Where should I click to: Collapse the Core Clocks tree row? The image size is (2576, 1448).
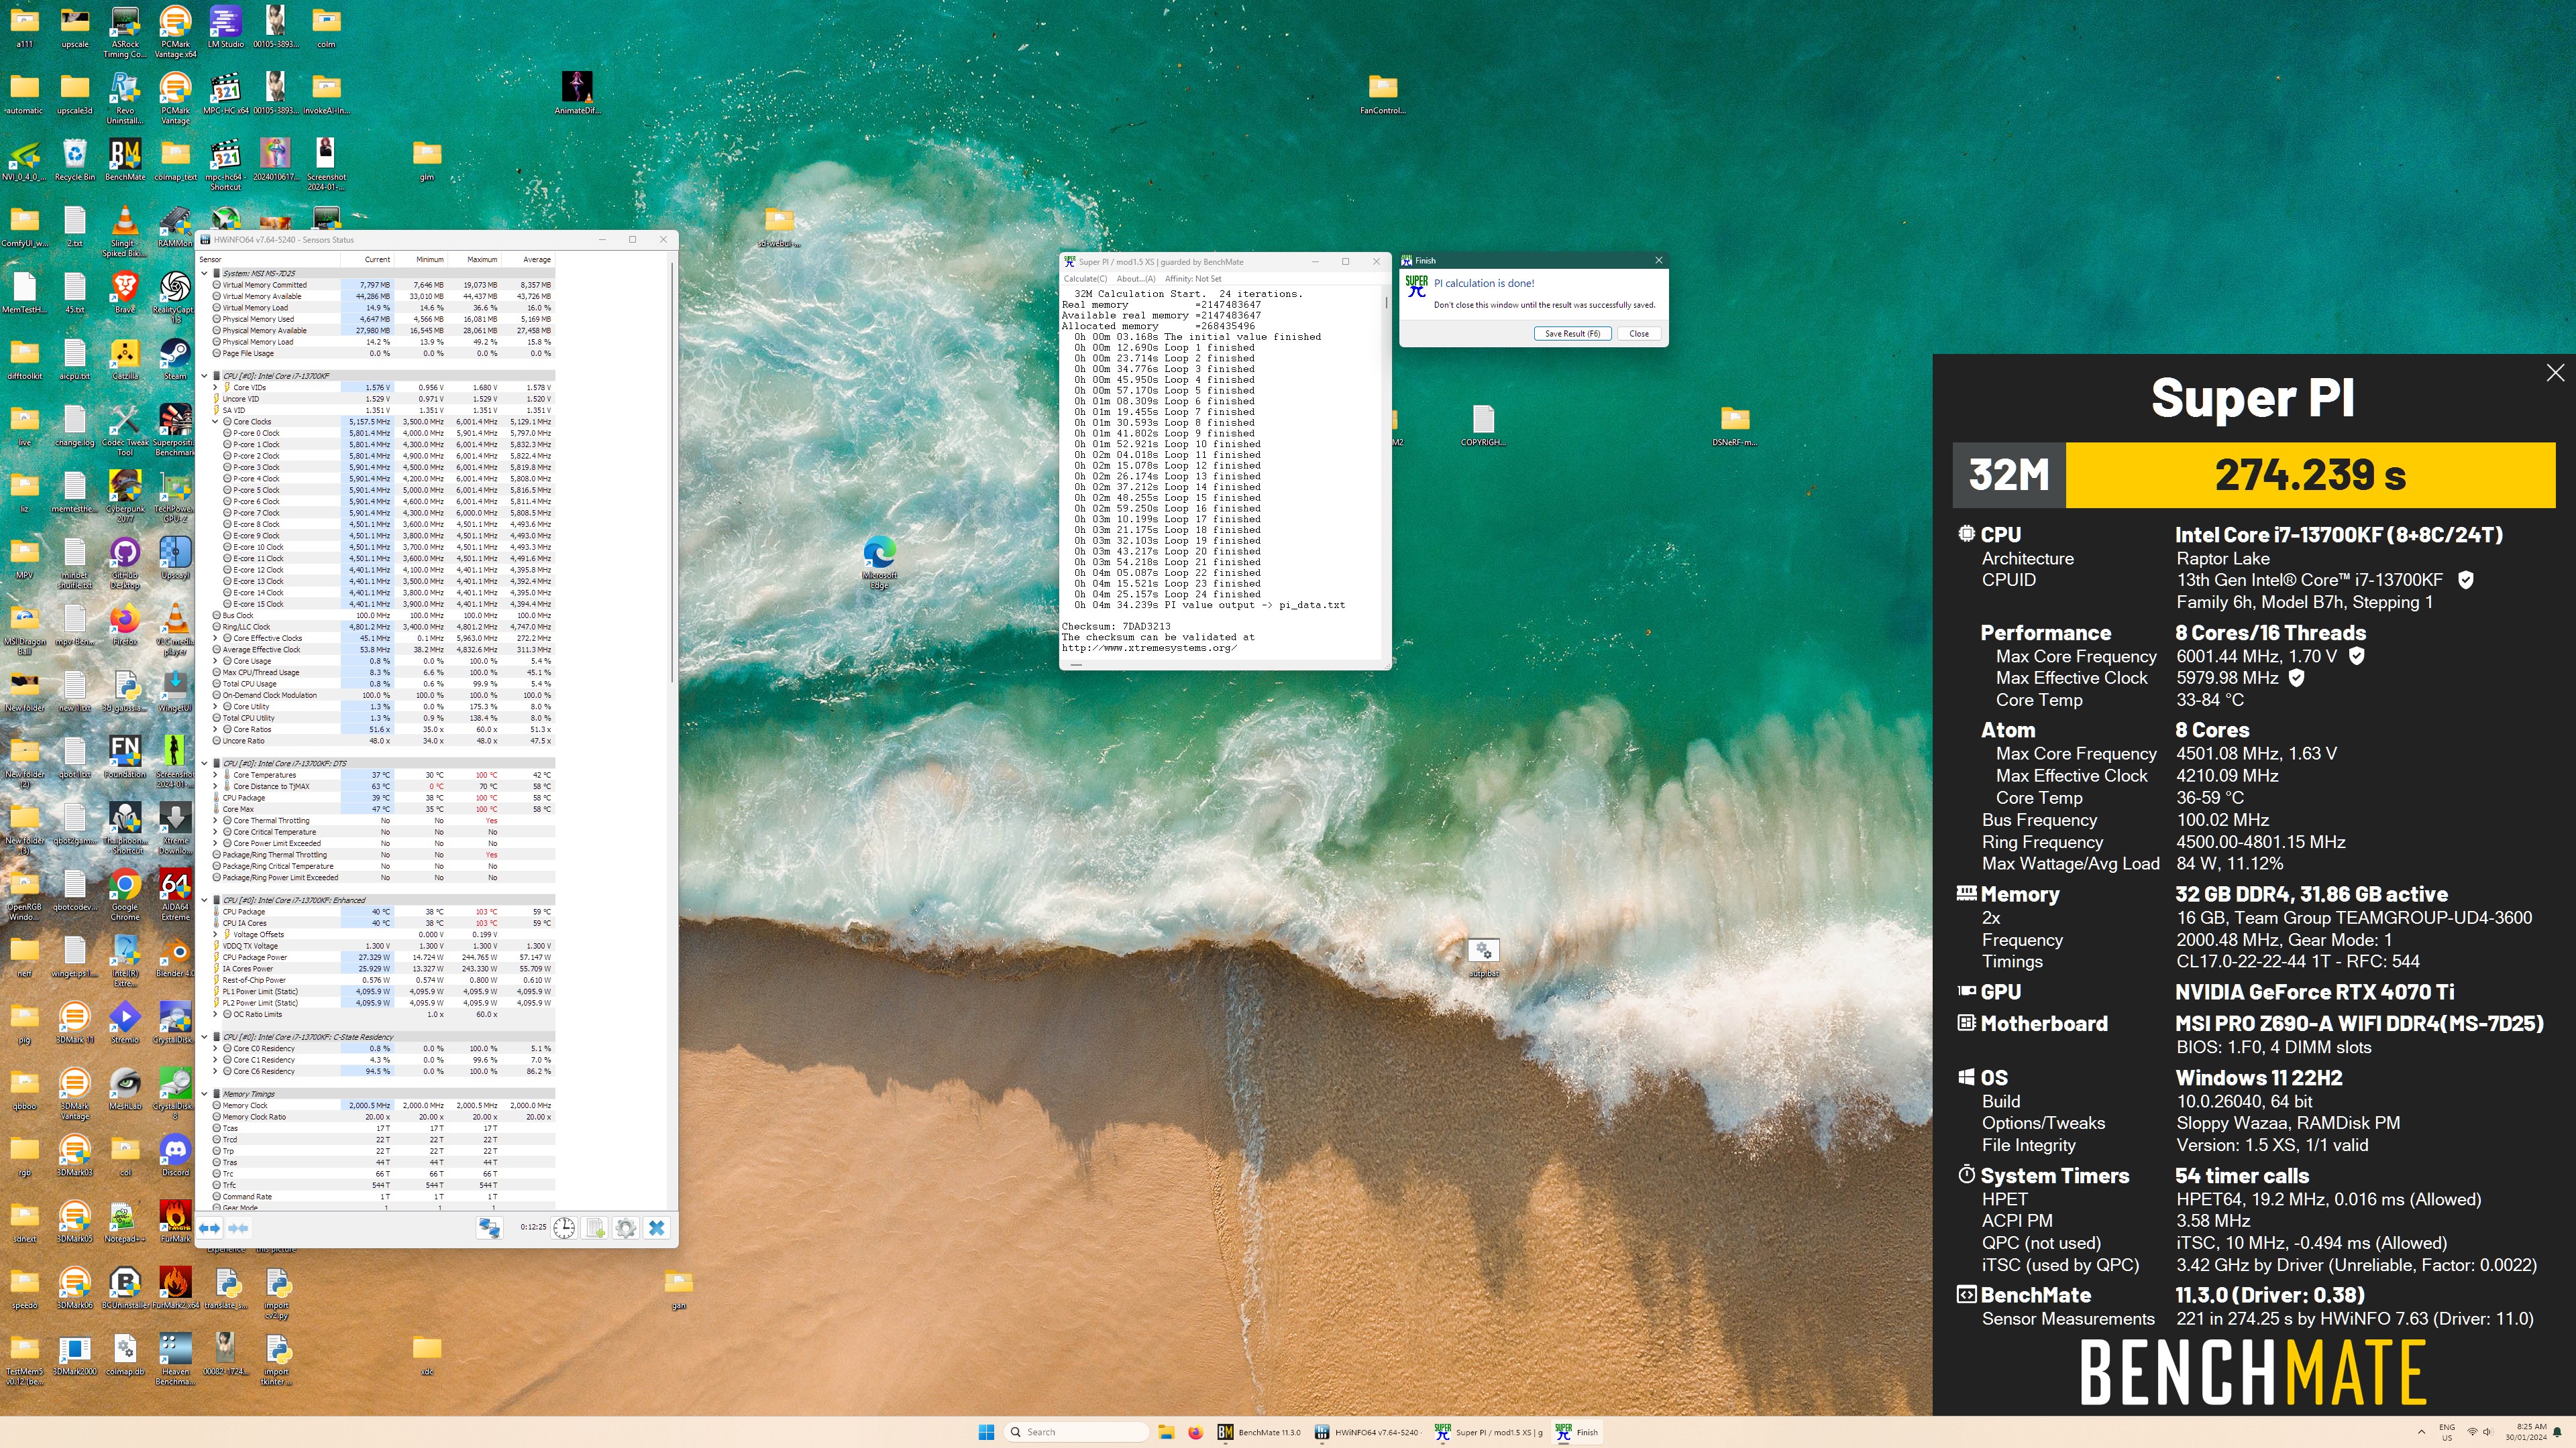pos(215,422)
